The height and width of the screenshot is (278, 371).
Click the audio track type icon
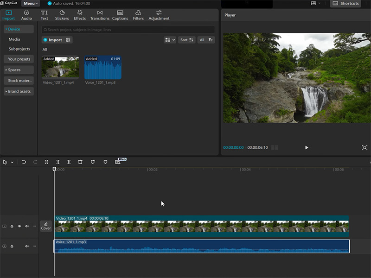[4, 246]
